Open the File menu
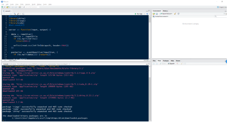228x122 pixels. point(3,4)
